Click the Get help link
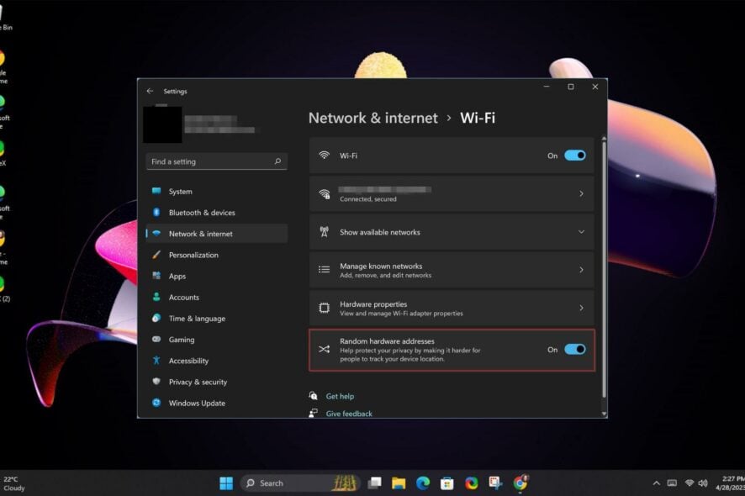Image resolution: width=745 pixels, height=496 pixels. [341, 395]
